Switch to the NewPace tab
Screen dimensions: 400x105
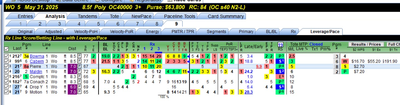point(141,16)
